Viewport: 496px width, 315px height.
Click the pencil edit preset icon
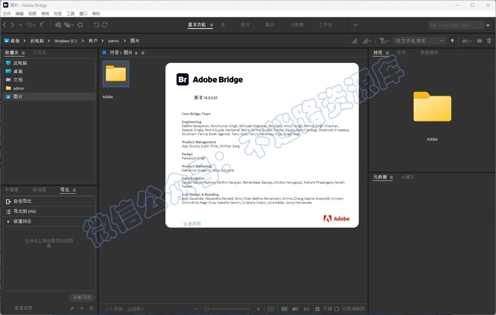click(x=72, y=308)
